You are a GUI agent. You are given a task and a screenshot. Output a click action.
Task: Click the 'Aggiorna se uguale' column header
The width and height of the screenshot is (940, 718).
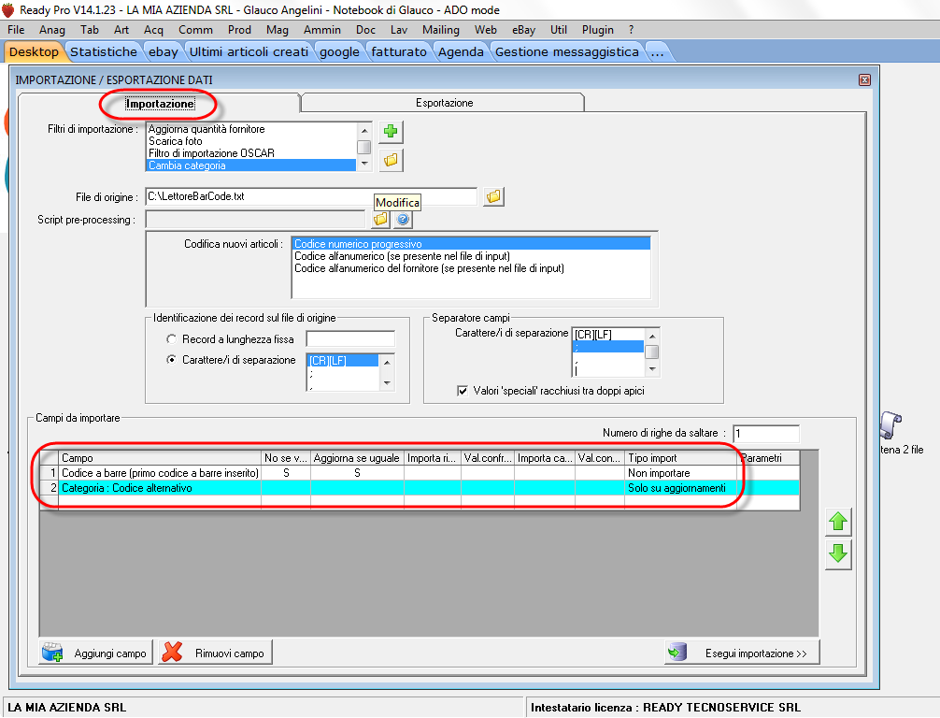[x=357, y=458]
